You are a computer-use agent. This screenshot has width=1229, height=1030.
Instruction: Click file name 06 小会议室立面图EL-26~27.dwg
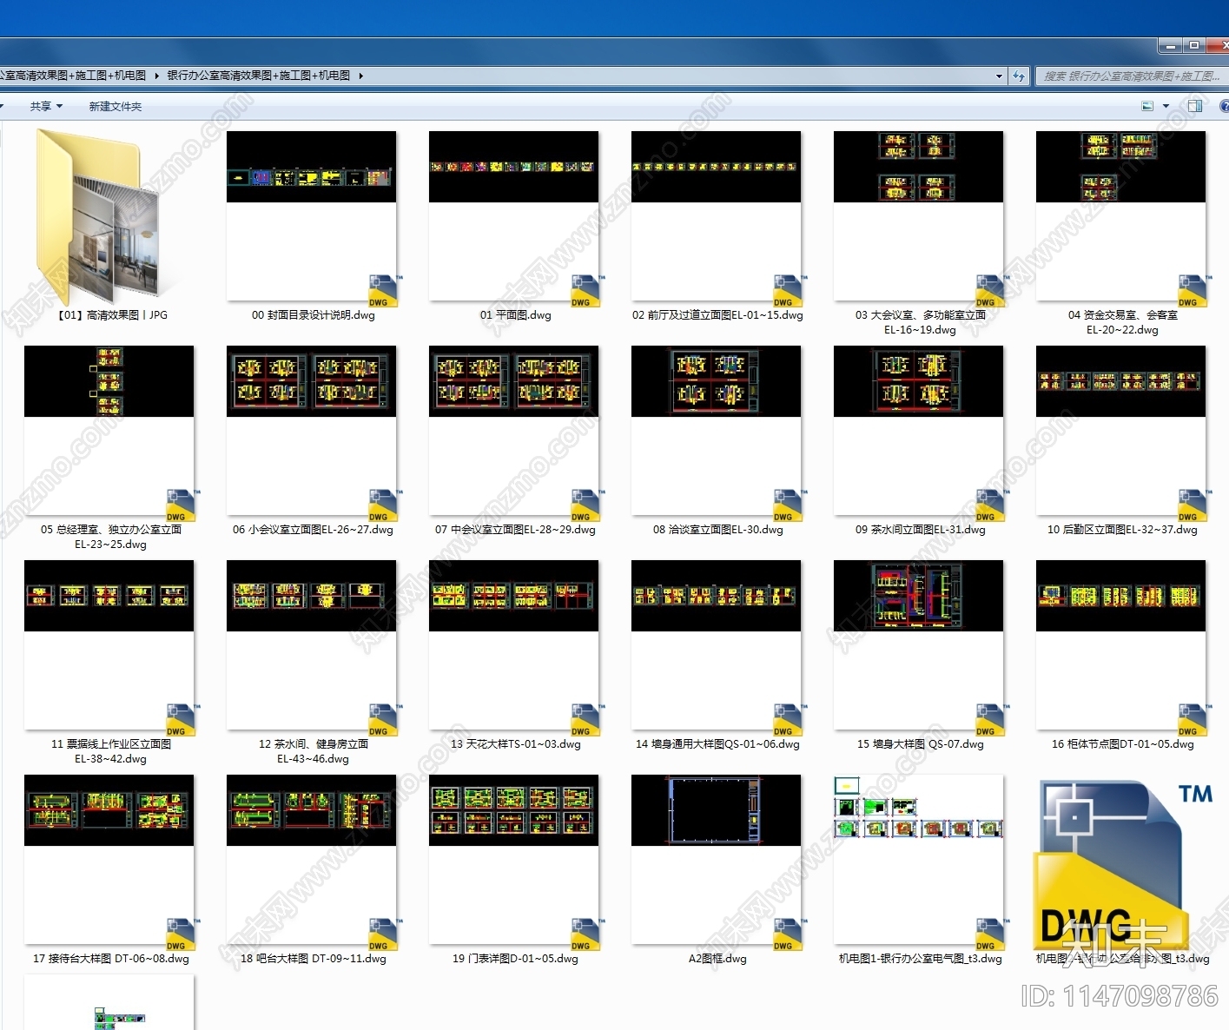[313, 530]
